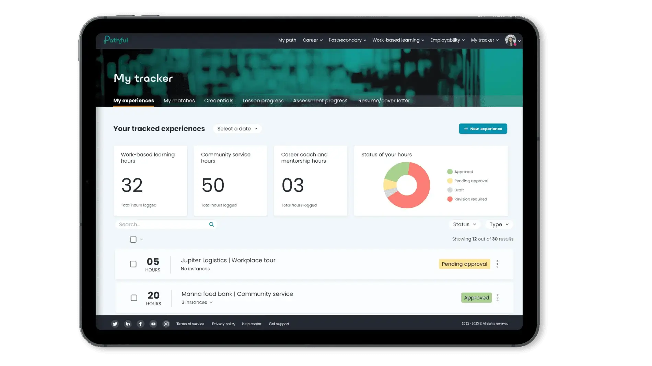Click the Pathful logo
The height and width of the screenshot is (366, 652).
tap(116, 40)
